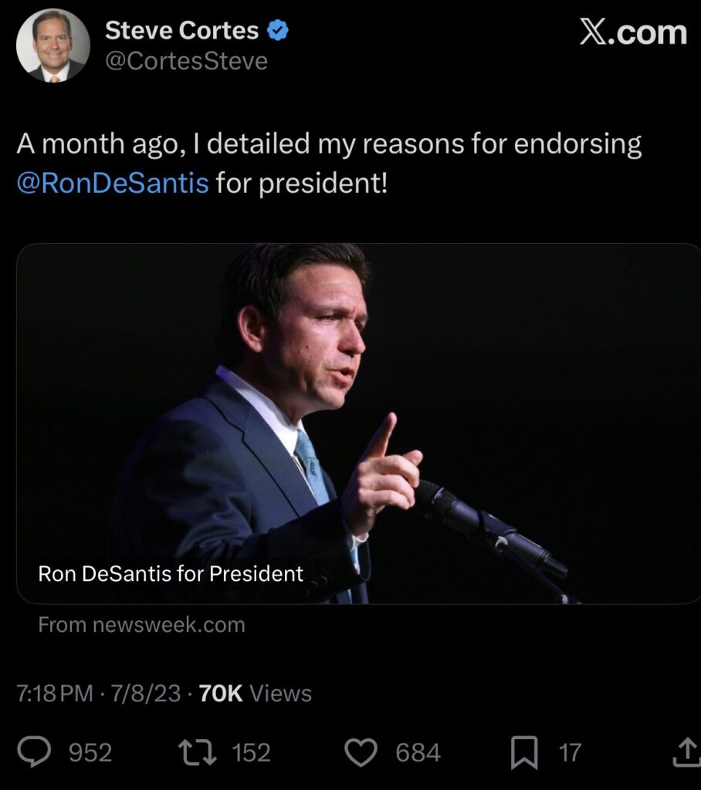Image resolution: width=701 pixels, height=790 pixels.
Task: Click the 684 likes count
Action: click(x=418, y=752)
